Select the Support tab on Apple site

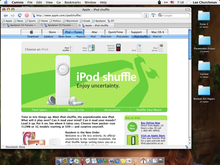pos(136,32)
